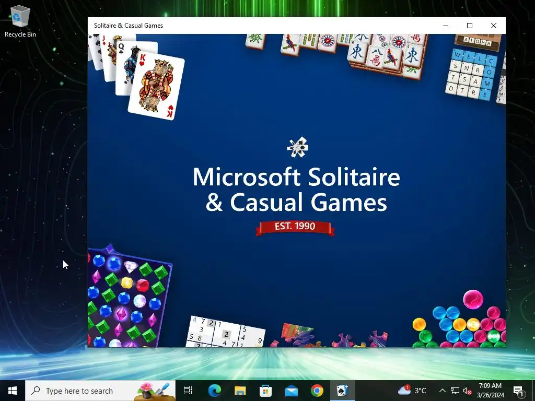Image resolution: width=535 pixels, height=401 pixels.
Task: Open File Explorer from the taskbar
Action: pos(240,391)
